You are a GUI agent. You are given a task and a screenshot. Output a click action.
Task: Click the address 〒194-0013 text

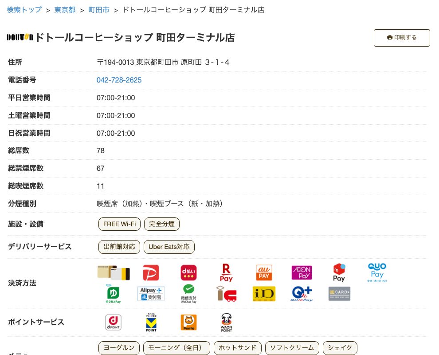[163, 62]
